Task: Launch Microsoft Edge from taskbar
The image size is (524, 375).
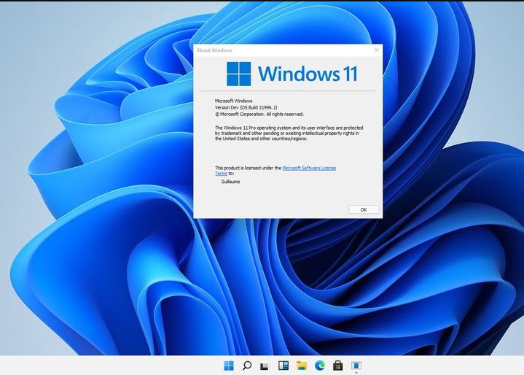Action: [320, 366]
